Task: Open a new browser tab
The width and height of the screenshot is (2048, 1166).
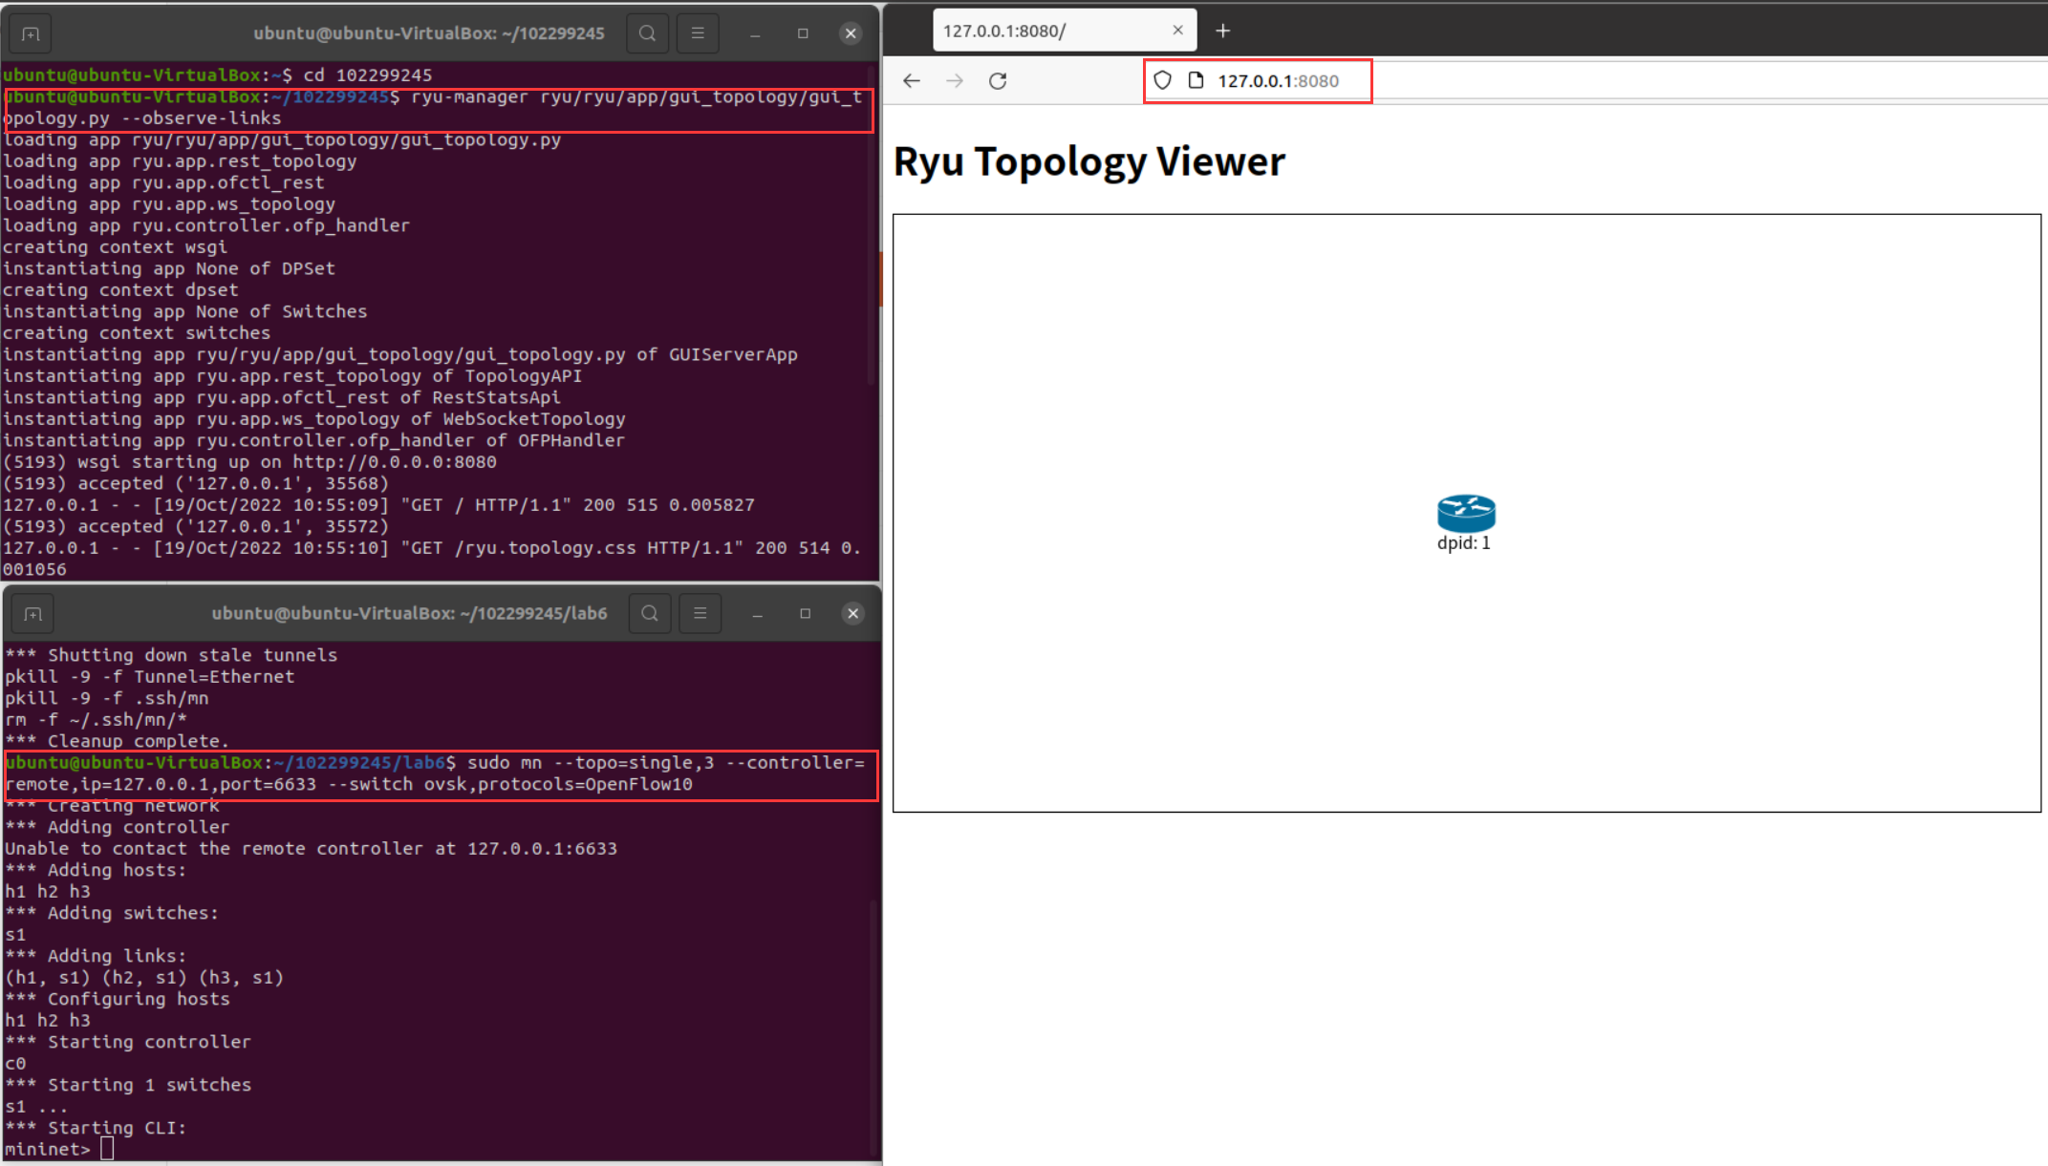Action: [1222, 31]
